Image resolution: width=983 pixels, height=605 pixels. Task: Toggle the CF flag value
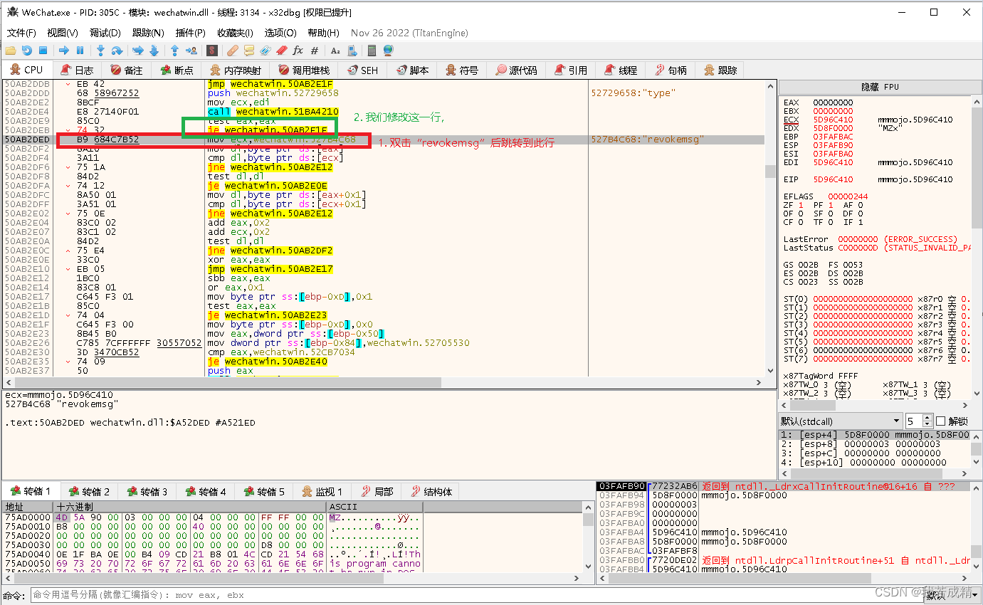click(x=800, y=222)
